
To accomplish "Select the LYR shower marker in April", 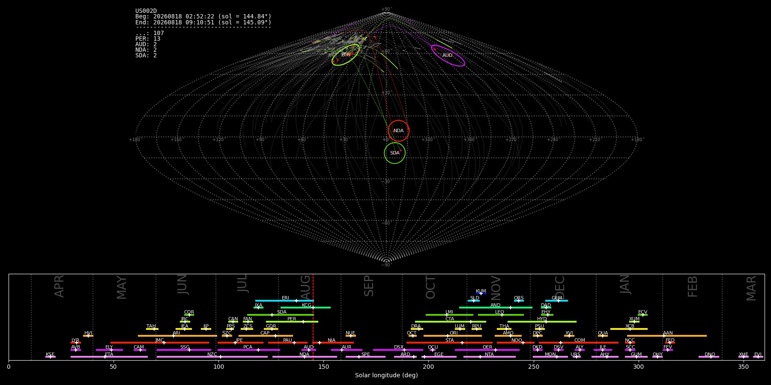I will (76, 343).
